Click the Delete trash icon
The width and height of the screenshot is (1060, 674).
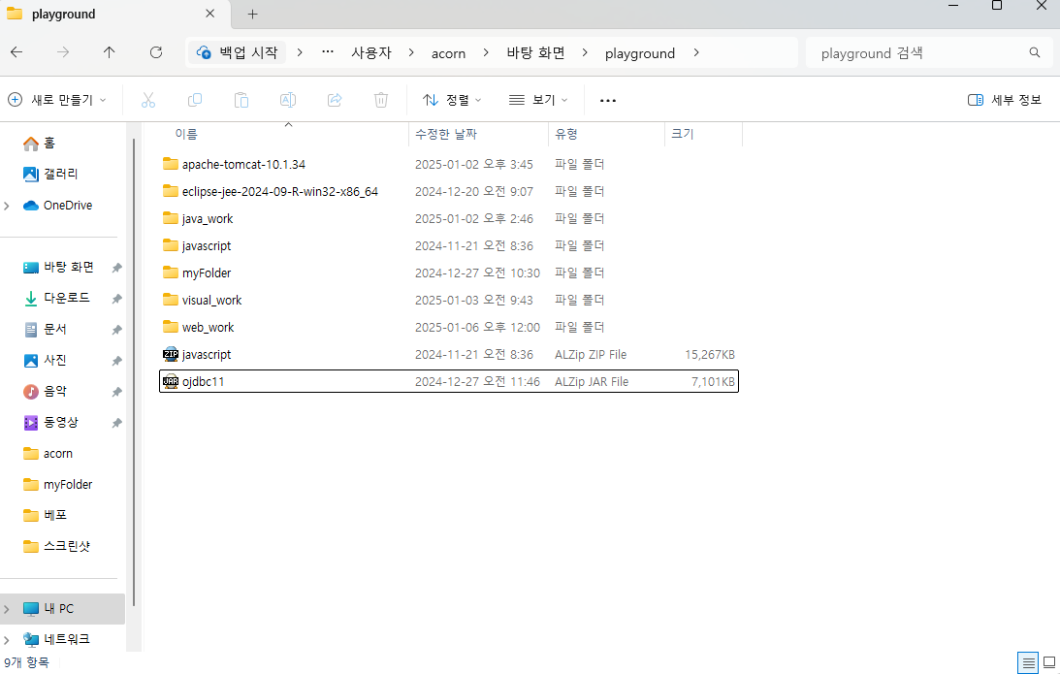point(381,100)
